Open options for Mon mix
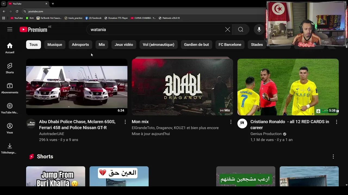Viewport: 348px width, 195px height. coord(231,122)
